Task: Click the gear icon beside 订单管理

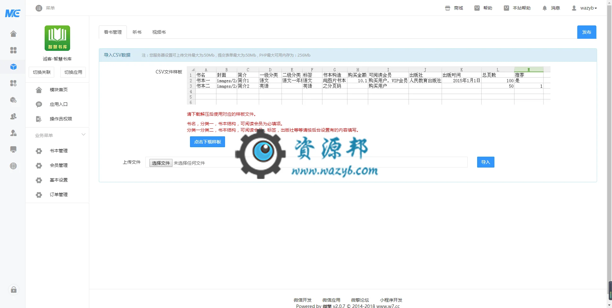Action: pos(39,195)
